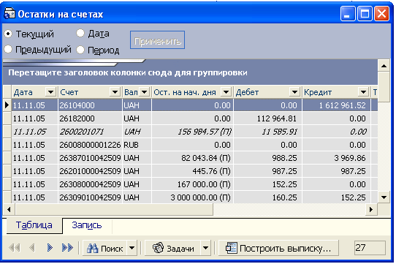Click opening balance 167 000.00 (П)
The width and height of the screenshot is (396, 264).
click(x=192, y=184)
